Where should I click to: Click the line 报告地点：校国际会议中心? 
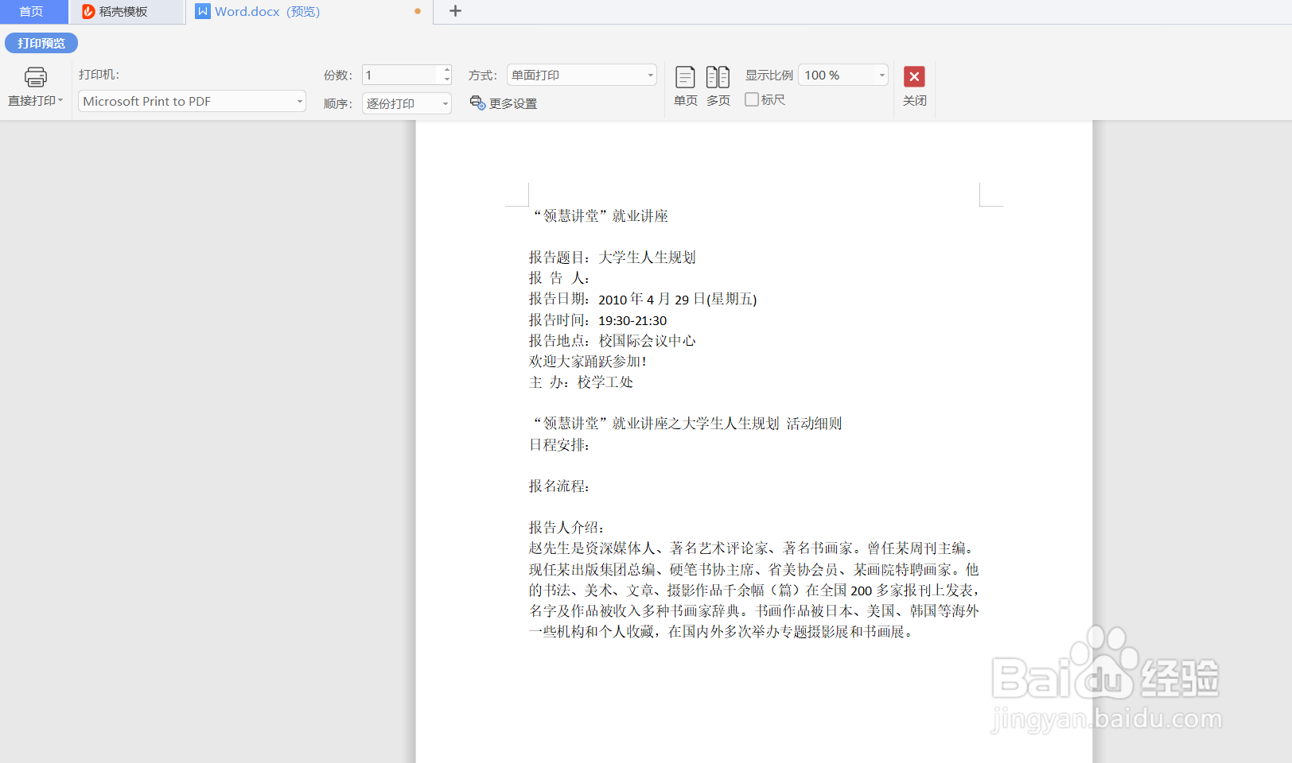(x=612, y=340)
